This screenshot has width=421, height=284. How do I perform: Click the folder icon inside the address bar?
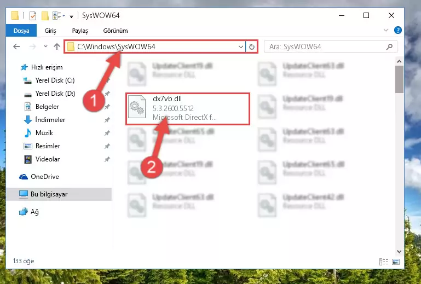[71, 47]
